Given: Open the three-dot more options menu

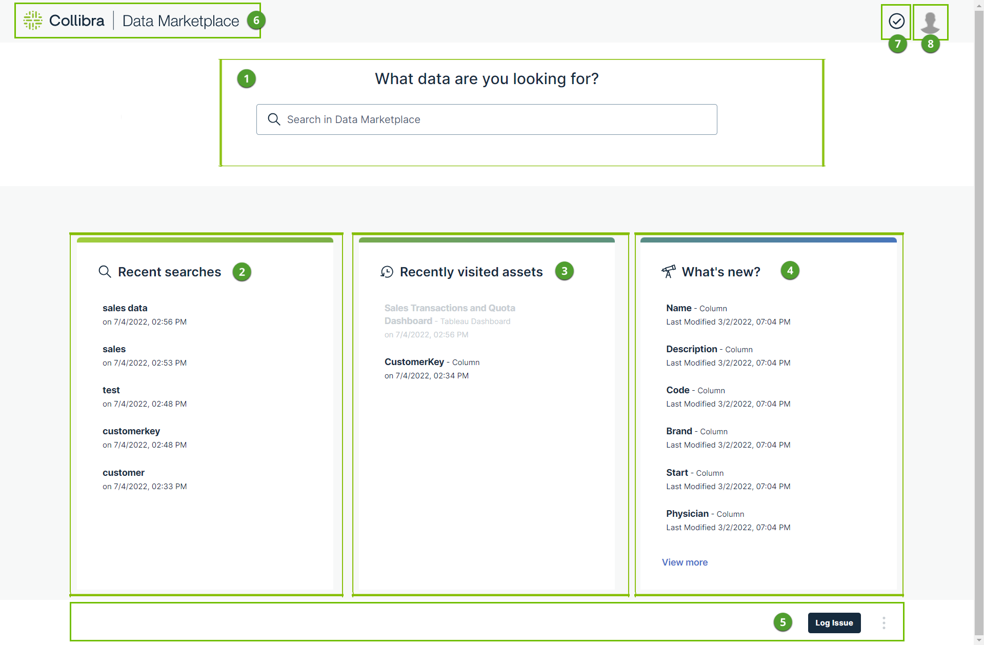Looking at the screenshot, I should 883,623.
